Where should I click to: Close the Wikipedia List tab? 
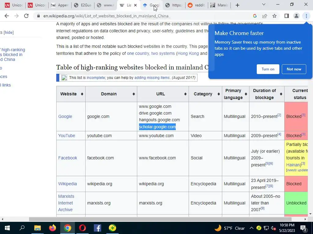(x=135, y=5)
